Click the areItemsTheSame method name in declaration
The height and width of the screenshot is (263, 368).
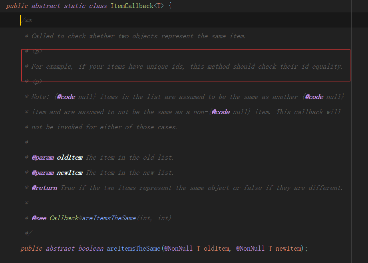[133, 249]
